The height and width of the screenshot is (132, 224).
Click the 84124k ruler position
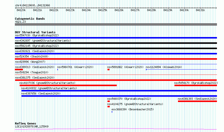(x=86, y=10)
